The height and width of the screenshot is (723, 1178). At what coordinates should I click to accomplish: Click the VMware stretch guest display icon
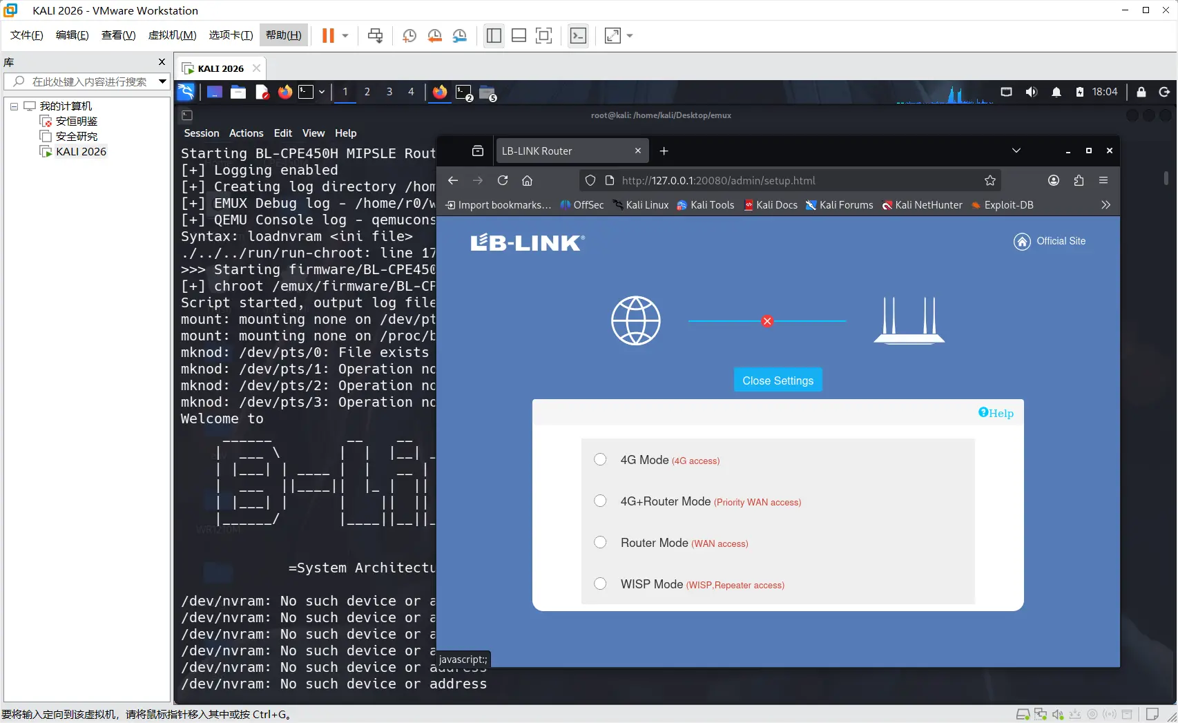(x=612, y=36)
